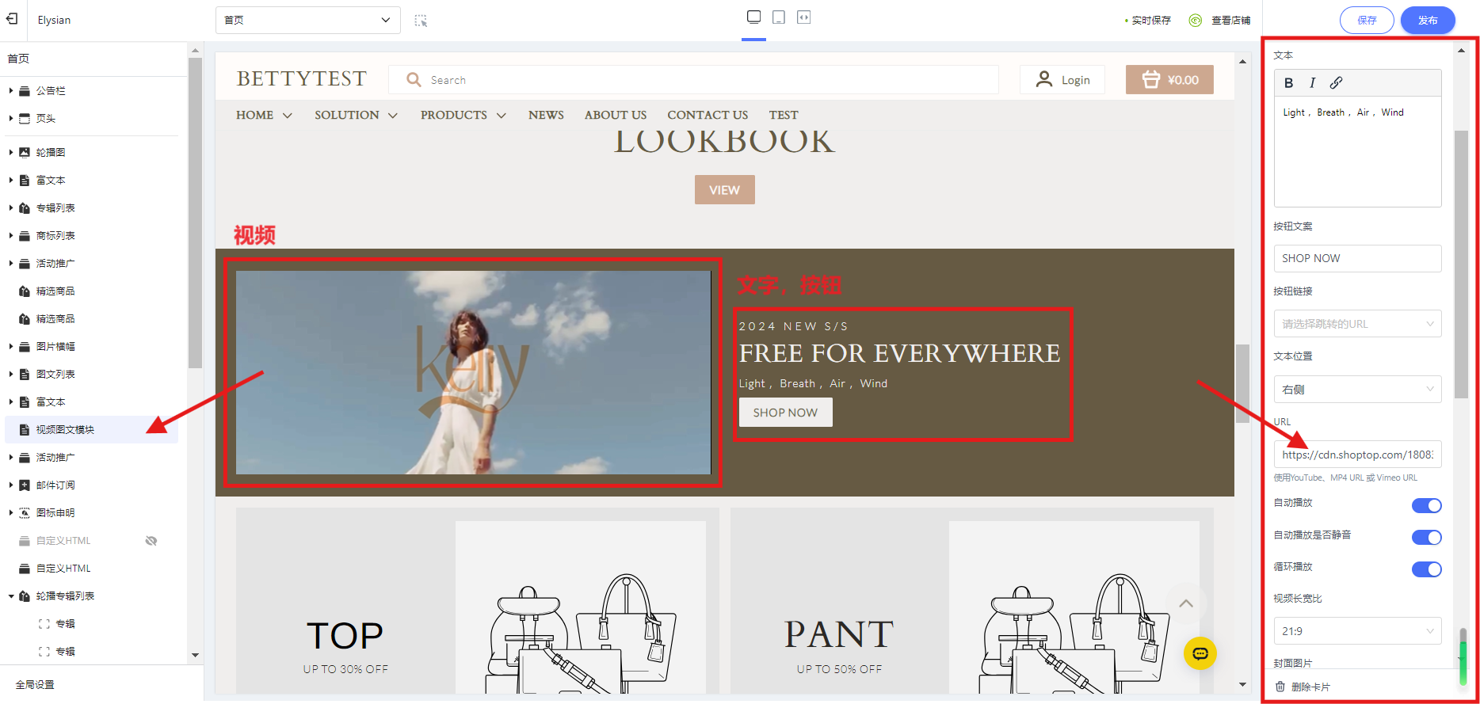Click the Bold formatting icon
This screenshot has height=704, width=1480.
pos(1288,83)
